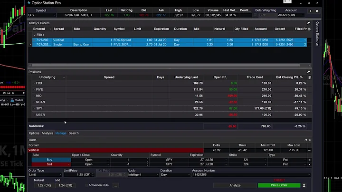This screenshot has height=192, width=342.
Task: Set price to Mid 1.24 (CR)
Action: (x=66, y=185)
